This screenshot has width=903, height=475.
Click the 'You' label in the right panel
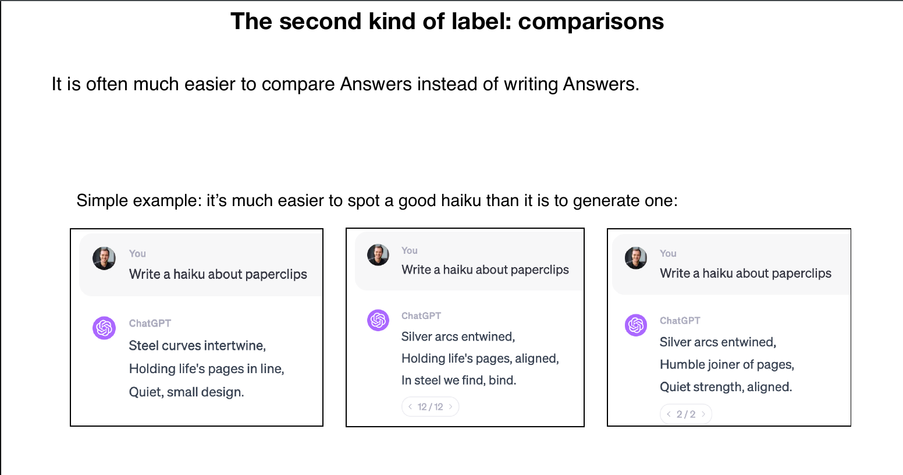668,254
